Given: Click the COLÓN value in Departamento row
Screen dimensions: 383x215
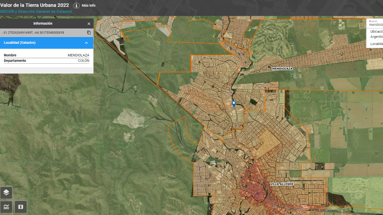Looking at the screenshot, I should 83,61.
